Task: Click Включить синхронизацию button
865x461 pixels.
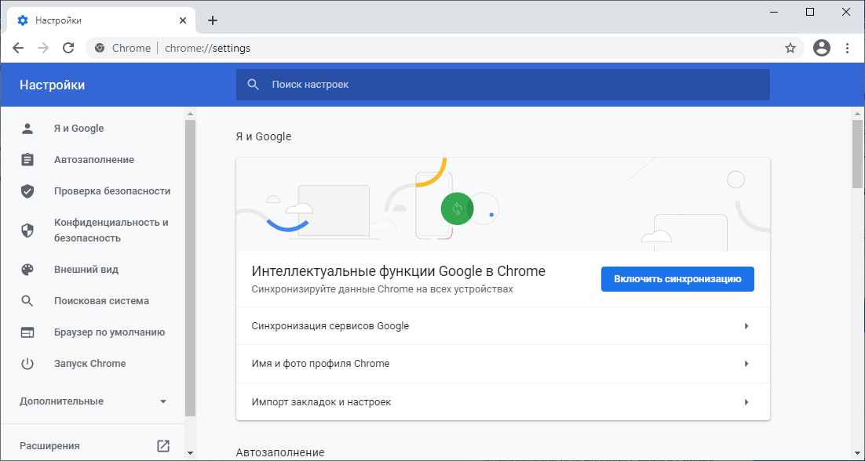Action: [x=677, y=279]
